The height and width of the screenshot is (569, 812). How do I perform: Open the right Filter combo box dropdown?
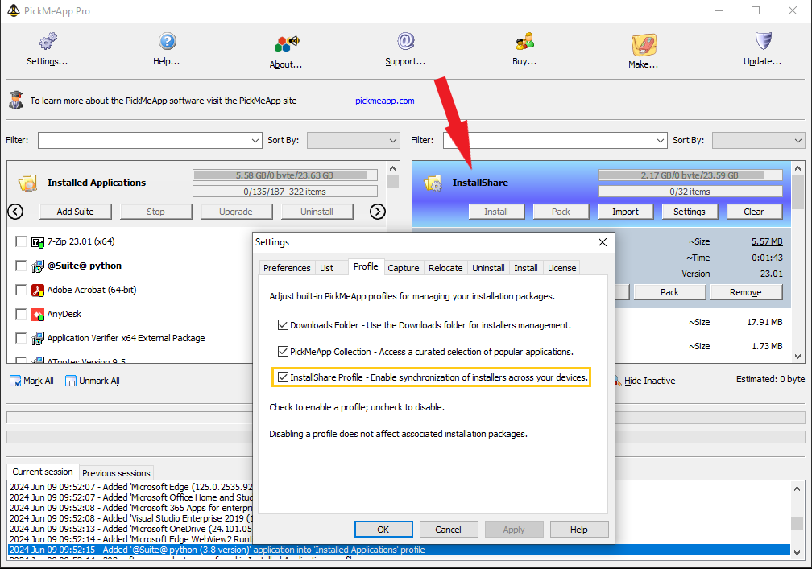click(x=661, y=140)
